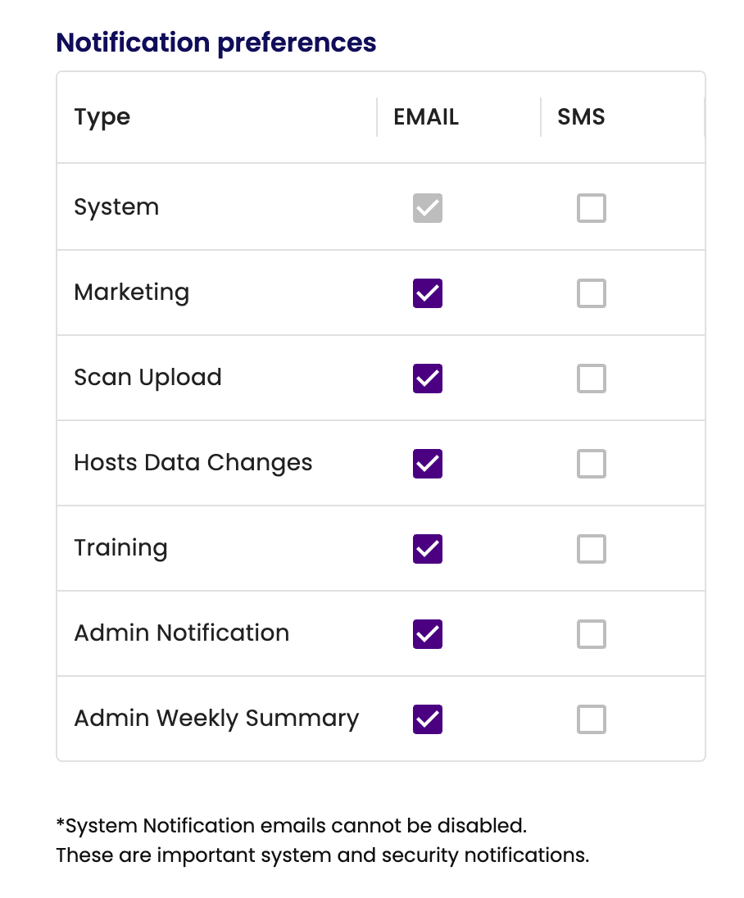Viewport: 744px width, 898px height.
Task: Uncheck Admin Notification email checkbox
Action: point(428,634)
